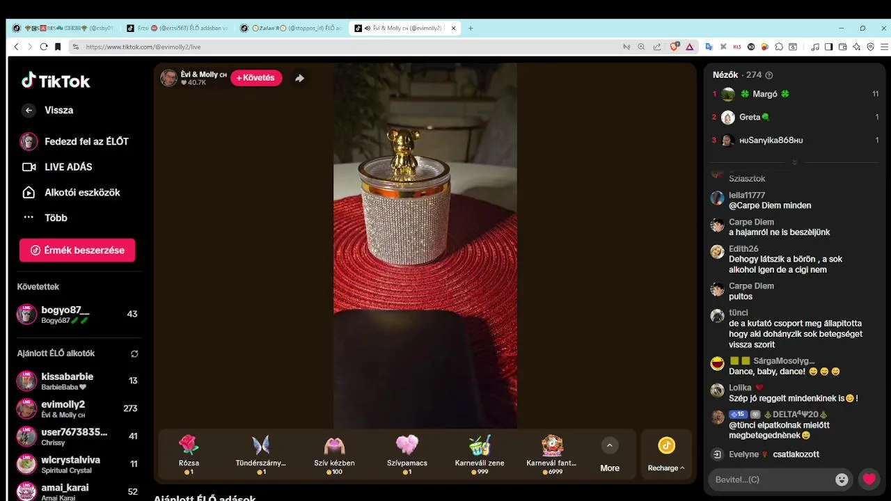Send a heart like
The width and height of the screenshot is (891, 501).
click(x=869, y=479)
